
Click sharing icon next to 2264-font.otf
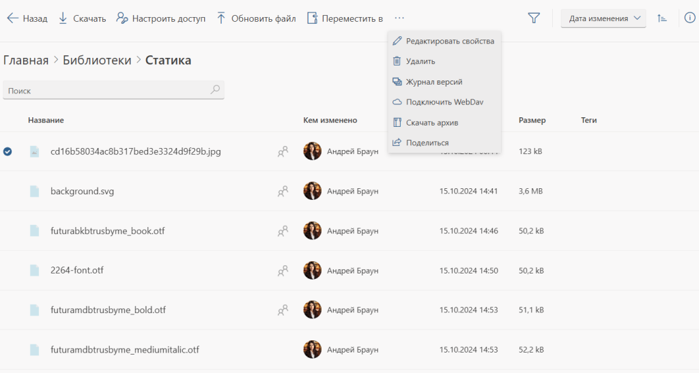click(283, 271)
